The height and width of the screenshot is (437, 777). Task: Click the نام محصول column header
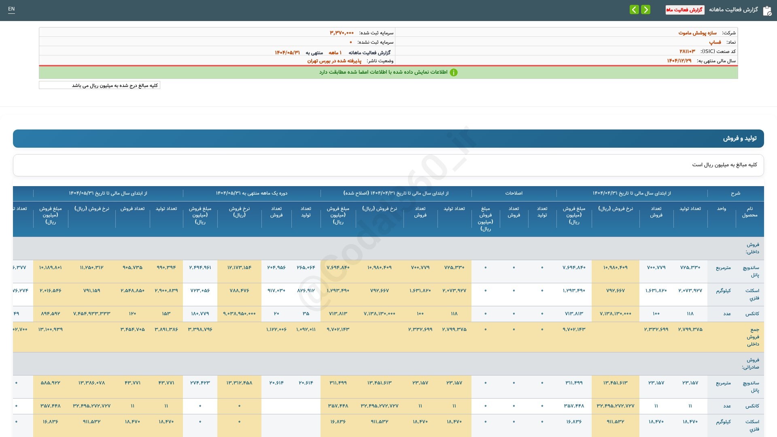pyautogui.click(x=749, y=212)
